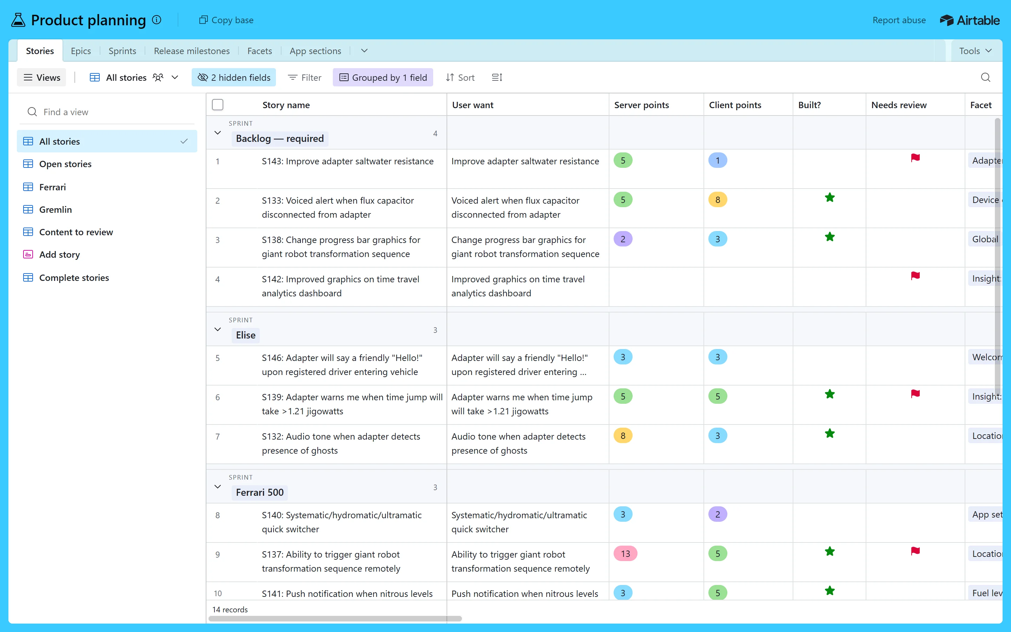Click the horizontal scrollbar at the bottom
1011x632 pixels.
(x=335, y=619)
